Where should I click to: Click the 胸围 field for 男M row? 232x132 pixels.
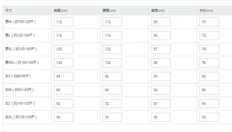[63, 22]
